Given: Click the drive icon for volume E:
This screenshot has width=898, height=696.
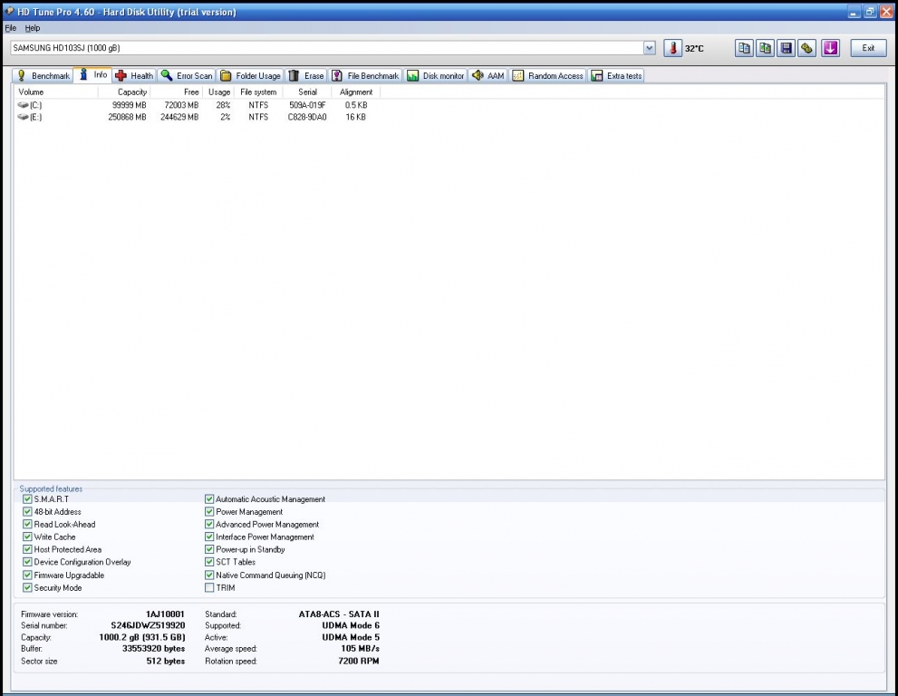Looking at the screenshot, I should 23,117.
